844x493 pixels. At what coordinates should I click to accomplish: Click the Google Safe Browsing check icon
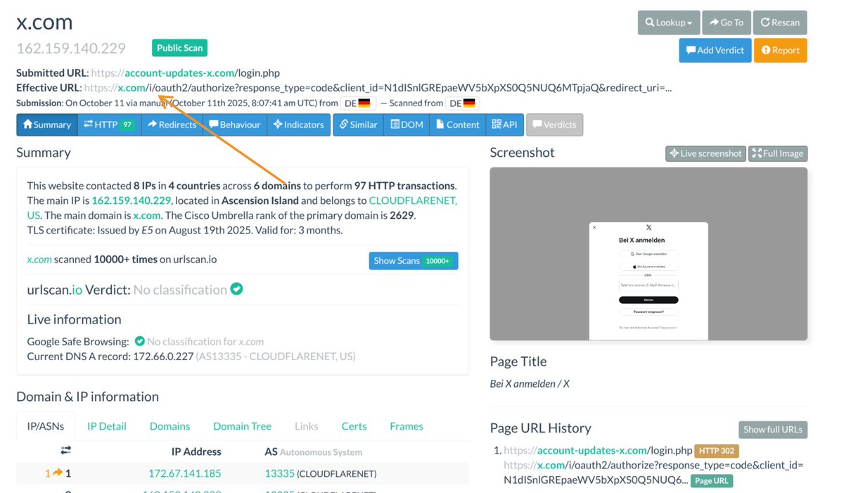pyautogui.click(x=139, y=341)
